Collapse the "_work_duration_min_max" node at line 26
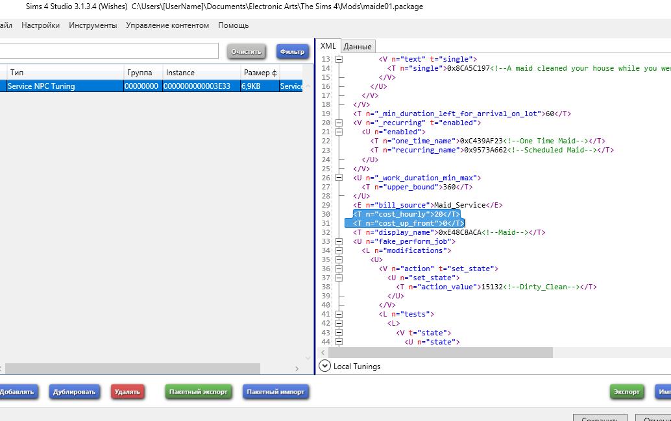The image size is (671, 421). (x=339, y=177)
